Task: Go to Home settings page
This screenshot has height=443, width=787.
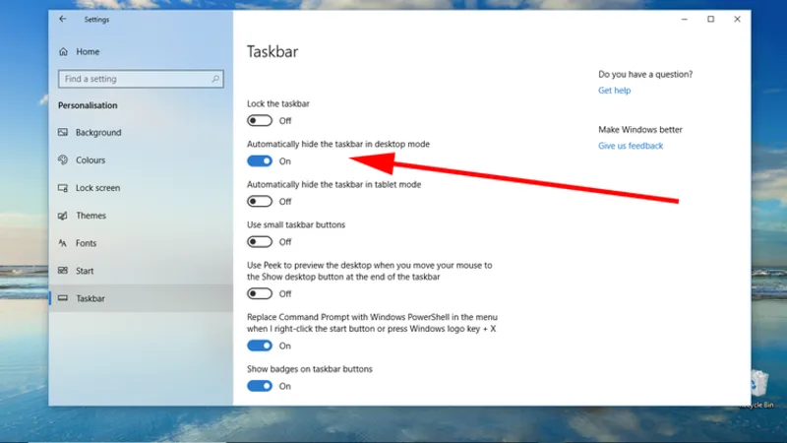Action: click(x=141, y=51)
